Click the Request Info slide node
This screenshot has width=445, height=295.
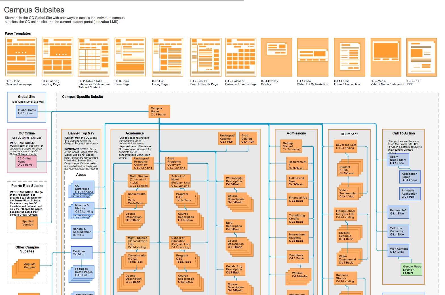point(398,212)
